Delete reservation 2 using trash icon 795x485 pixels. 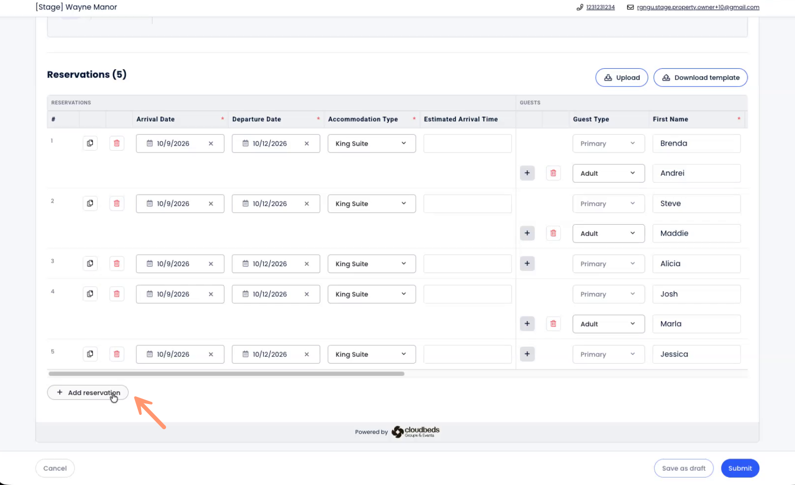click(x=117, y=203)
